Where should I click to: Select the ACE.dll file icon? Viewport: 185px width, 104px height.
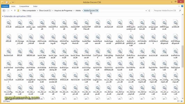coord(8,23)
